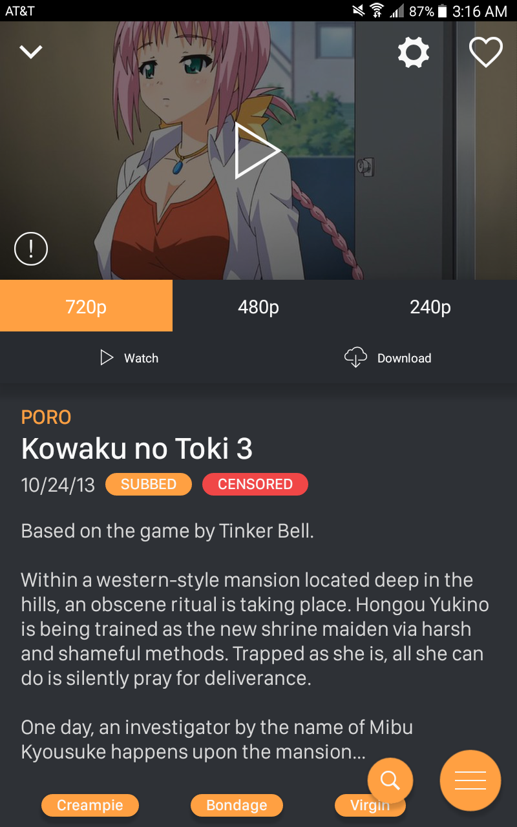Select the 720p quality tab
The image size is (517, 827).
click(x=86, y=306)
